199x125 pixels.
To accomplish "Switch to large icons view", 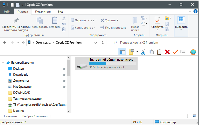I will [195, 116].
